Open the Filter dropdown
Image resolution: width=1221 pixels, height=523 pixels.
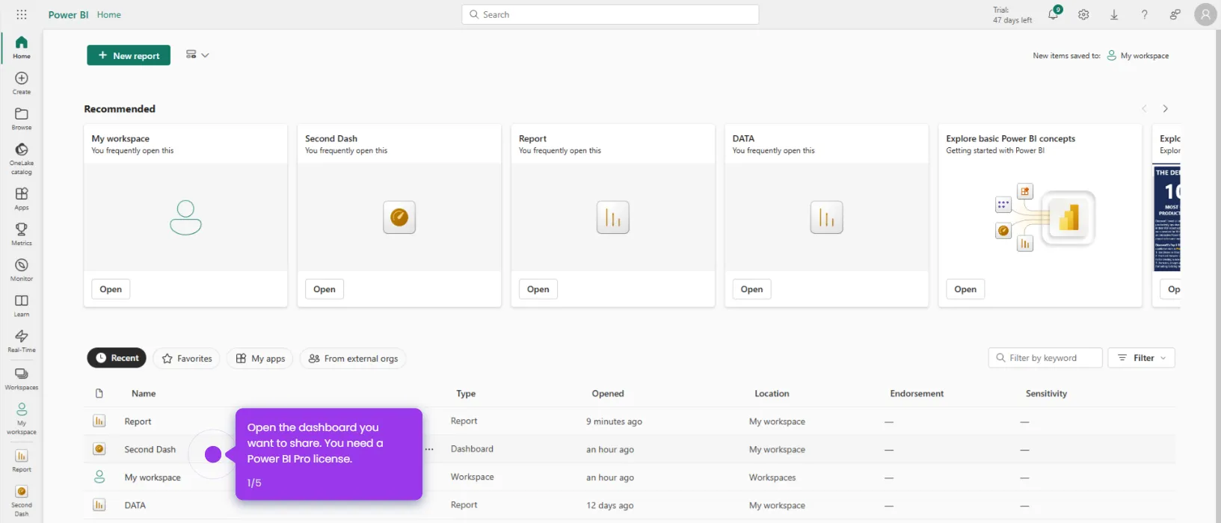point(1142,358)
